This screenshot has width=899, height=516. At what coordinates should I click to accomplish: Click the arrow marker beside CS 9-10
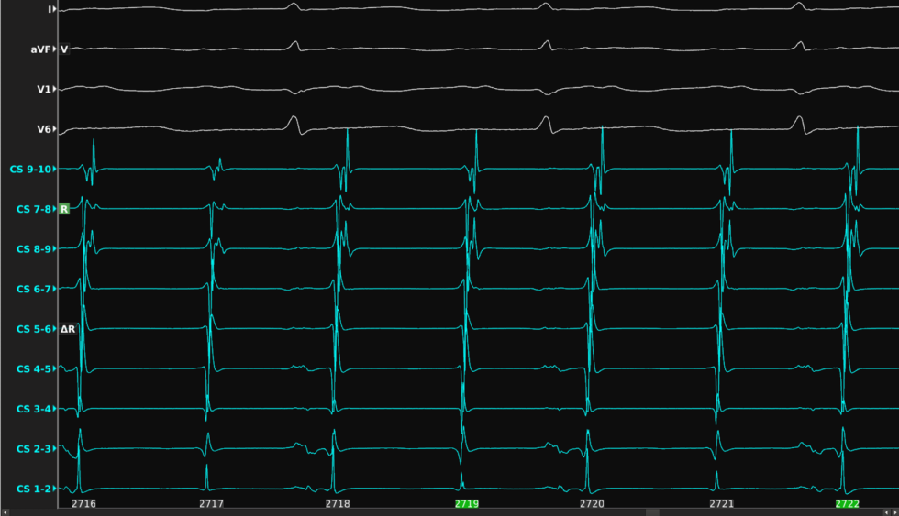click(56, 170)
